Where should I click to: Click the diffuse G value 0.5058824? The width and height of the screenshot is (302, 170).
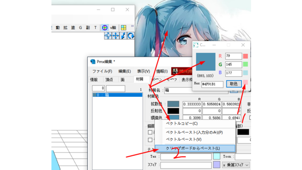[212, 104]
